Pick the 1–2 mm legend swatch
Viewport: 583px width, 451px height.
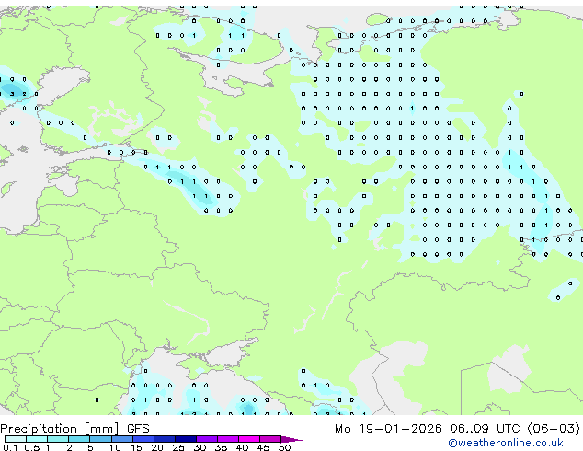pyautogui.click(x=58, y=439)
